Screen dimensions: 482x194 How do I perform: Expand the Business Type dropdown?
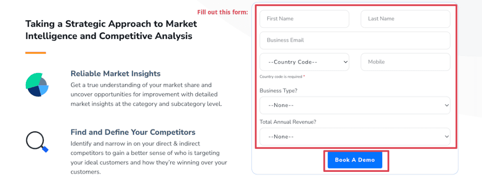coord(354,105)
